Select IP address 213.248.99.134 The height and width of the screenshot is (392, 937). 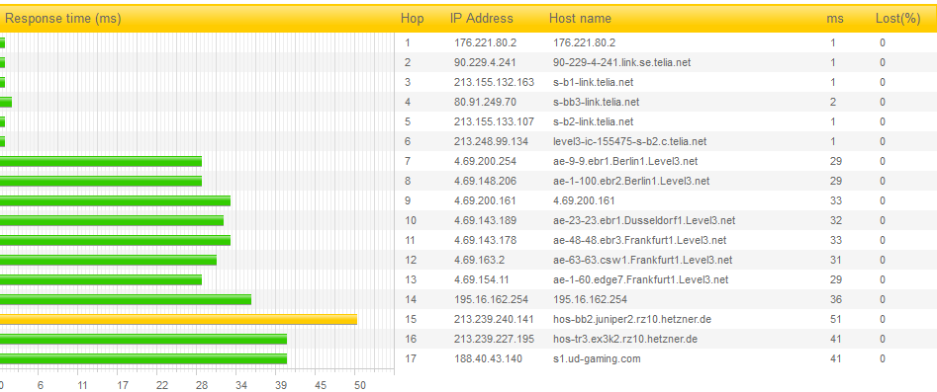[491, 141]
